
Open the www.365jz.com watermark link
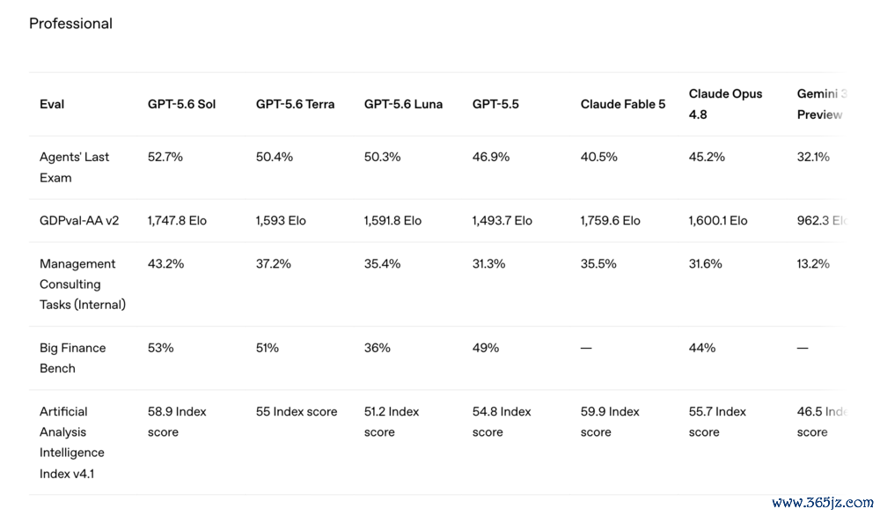pyautogui.click(x=822, y=502)
